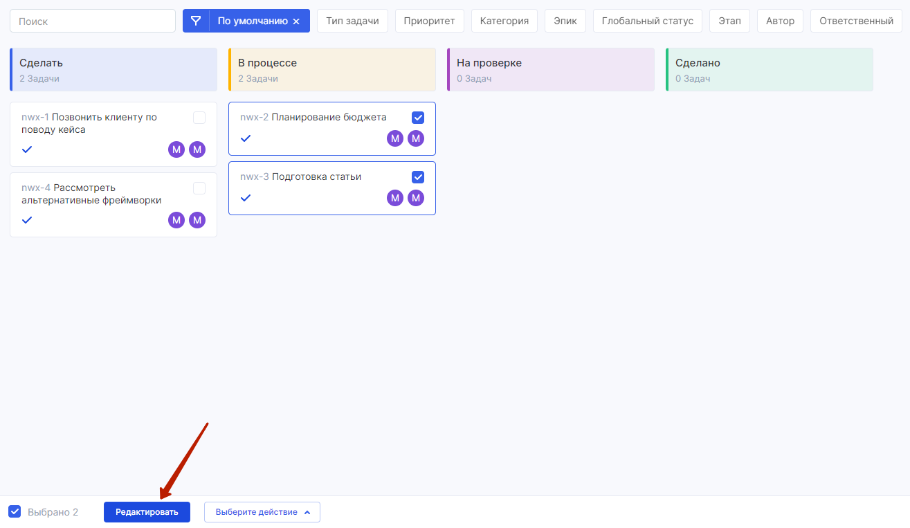Click checkmark icon on nwx-2 card
Viewport: 910px width, 528px height.
(x=246, y=138)
